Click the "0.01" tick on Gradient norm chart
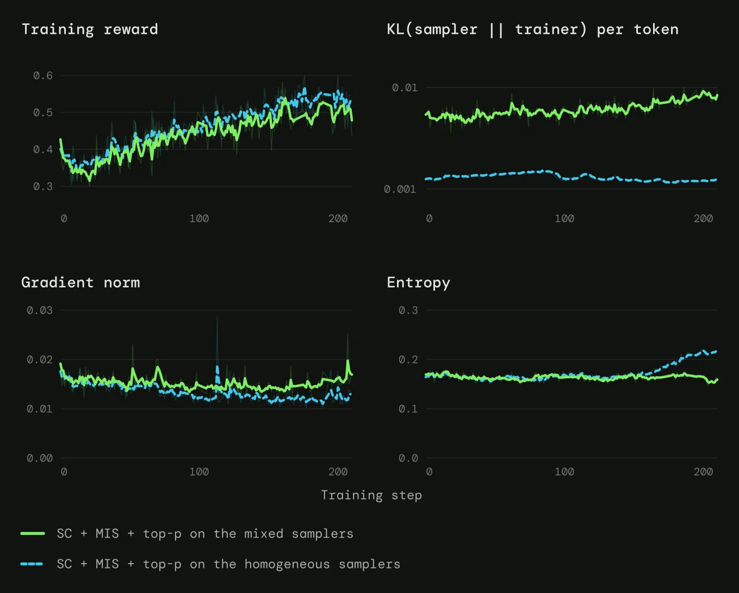Screen dimensions: 739x593 (x=40, y=409)
